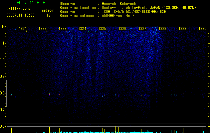210x133 pixels.
Task: Click the 1326 time marker
Action: tap(122, 29)
